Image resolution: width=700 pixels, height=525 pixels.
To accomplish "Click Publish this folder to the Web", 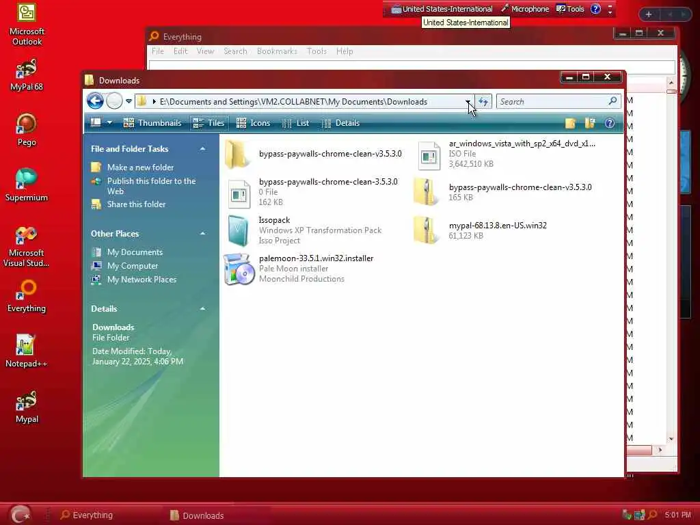I will (151, 186).
